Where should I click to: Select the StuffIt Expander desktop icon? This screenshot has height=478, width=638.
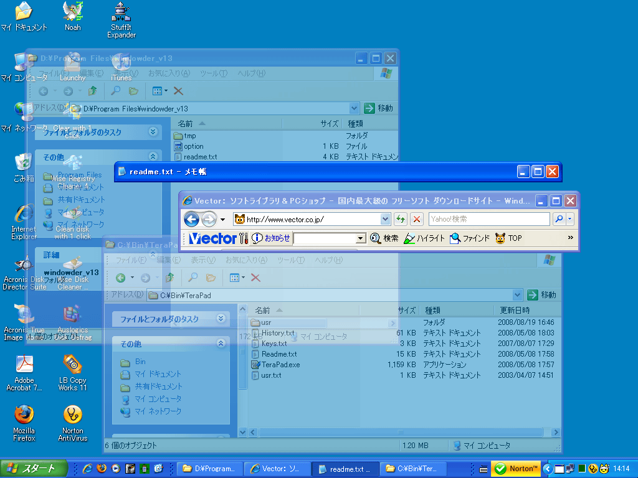point(121,20)
